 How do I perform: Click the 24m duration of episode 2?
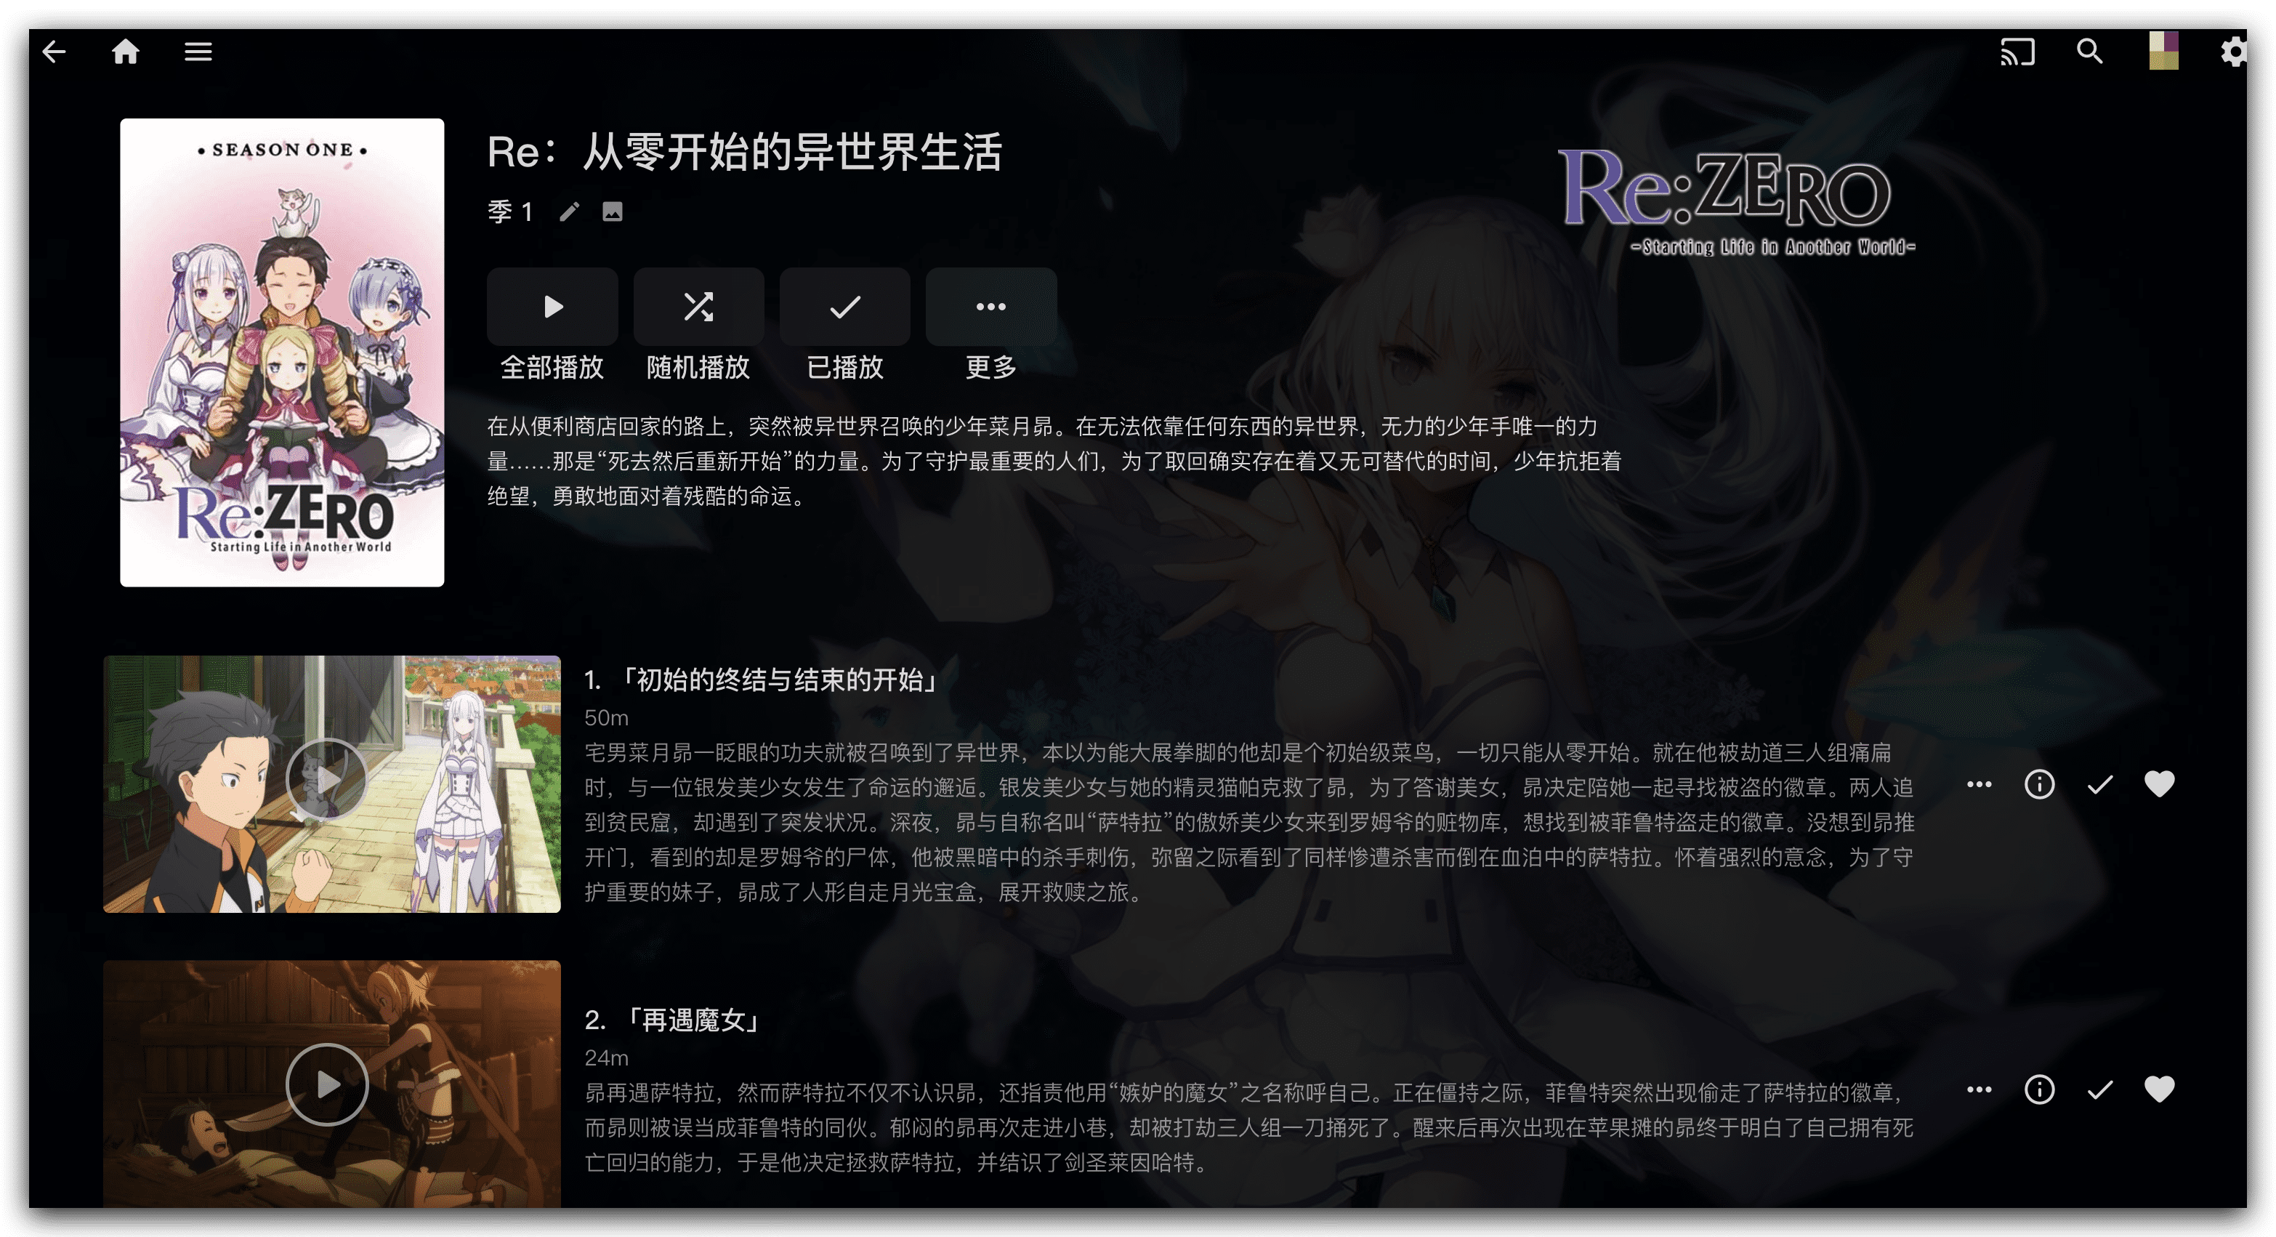(x=606, y=1057)
